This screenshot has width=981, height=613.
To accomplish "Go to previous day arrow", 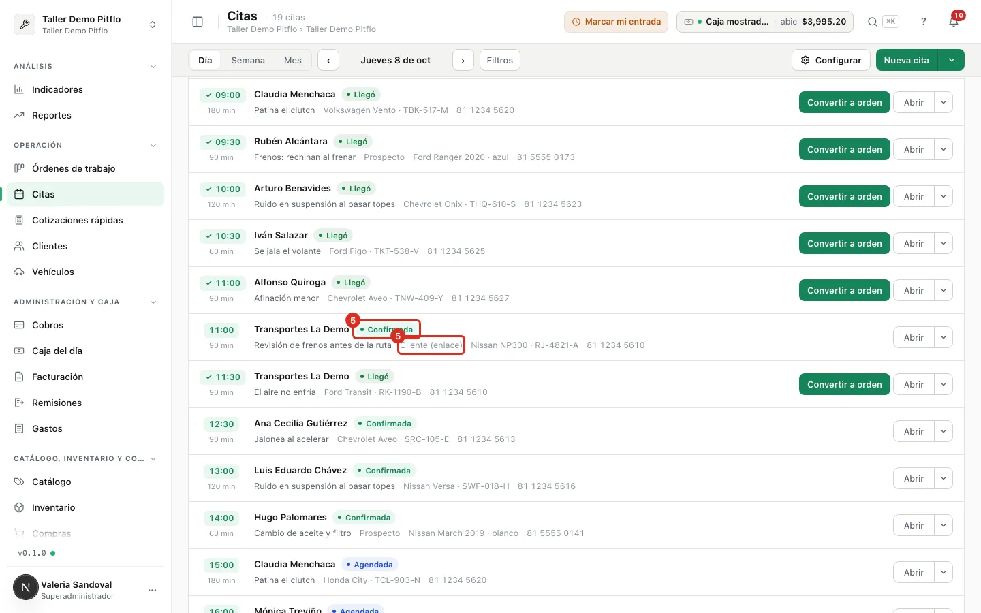I will point(328,60).
